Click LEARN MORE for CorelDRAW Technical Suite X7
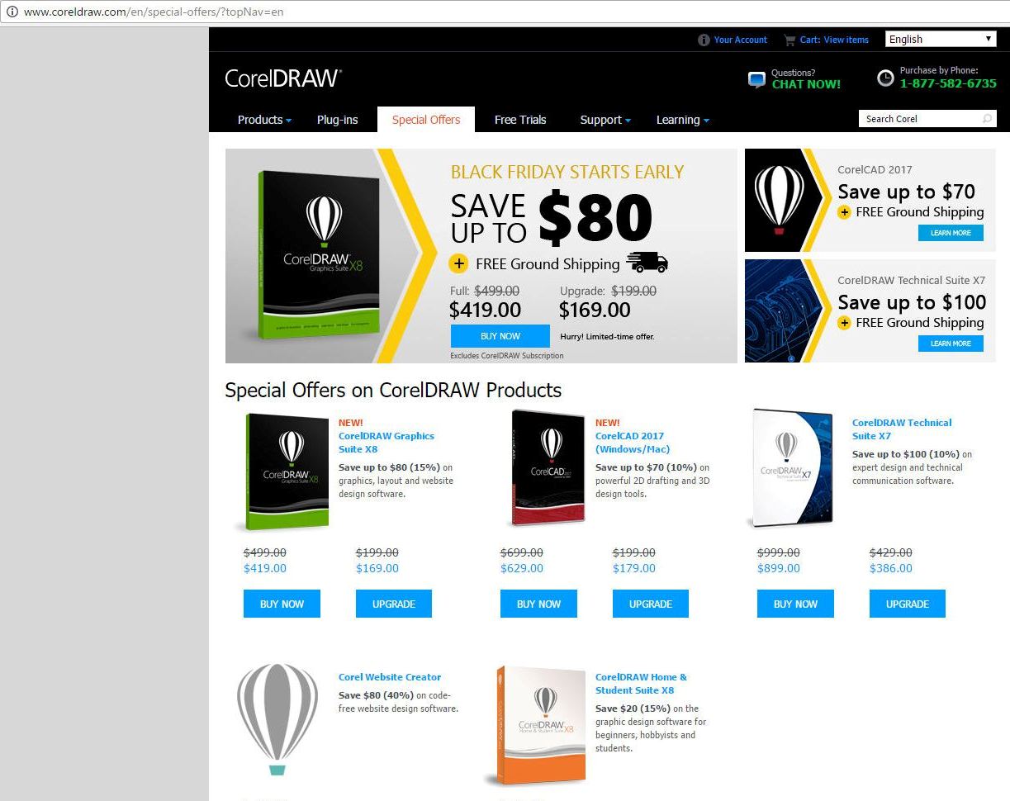 tap(951, 344)
